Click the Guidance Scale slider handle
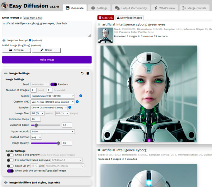This screenshot has height=187, width=212. click(x=36, y=125)
